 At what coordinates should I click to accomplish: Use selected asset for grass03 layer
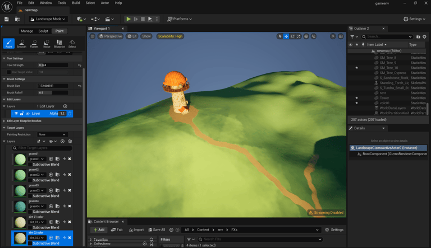(51, 190)
